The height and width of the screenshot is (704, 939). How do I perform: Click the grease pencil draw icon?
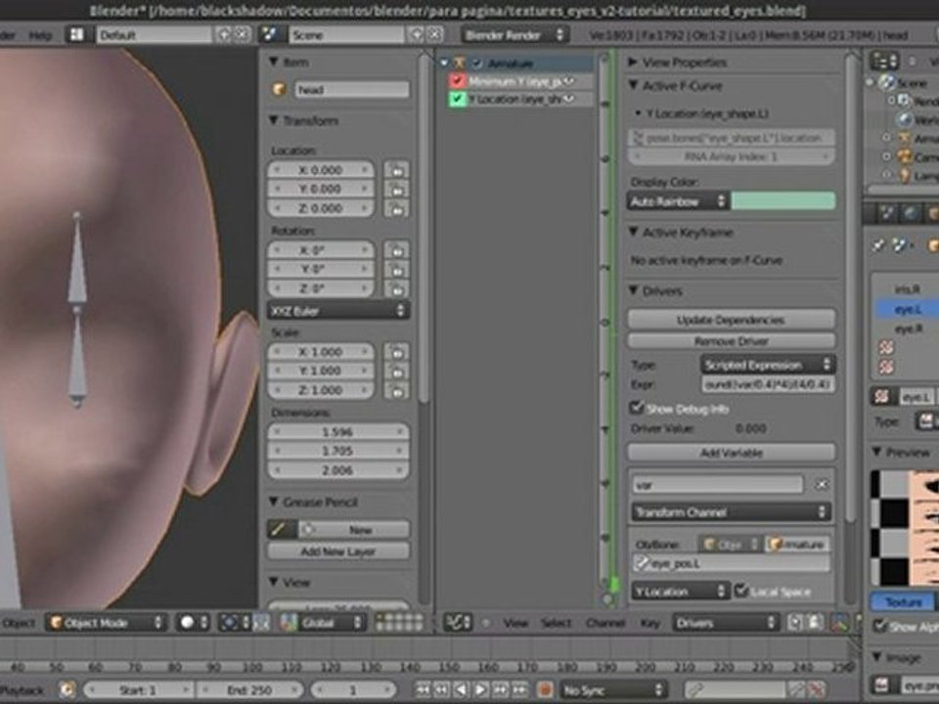coord(279,529)
